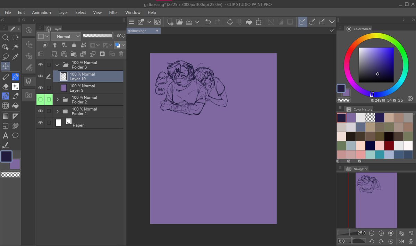416x246 pixels.
Task: Select the Fill bucket tool
Action: click(15, 106)
